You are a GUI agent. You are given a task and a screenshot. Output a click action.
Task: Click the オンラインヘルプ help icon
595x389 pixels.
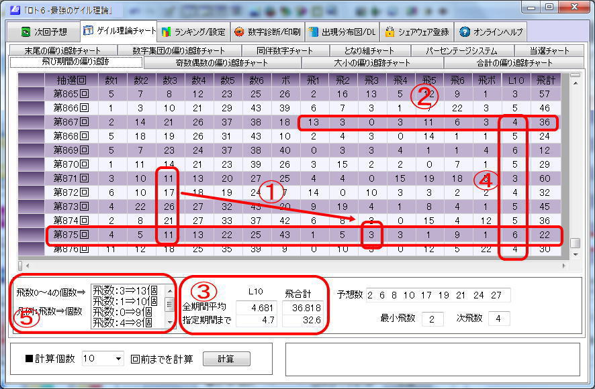coord(465,32)
